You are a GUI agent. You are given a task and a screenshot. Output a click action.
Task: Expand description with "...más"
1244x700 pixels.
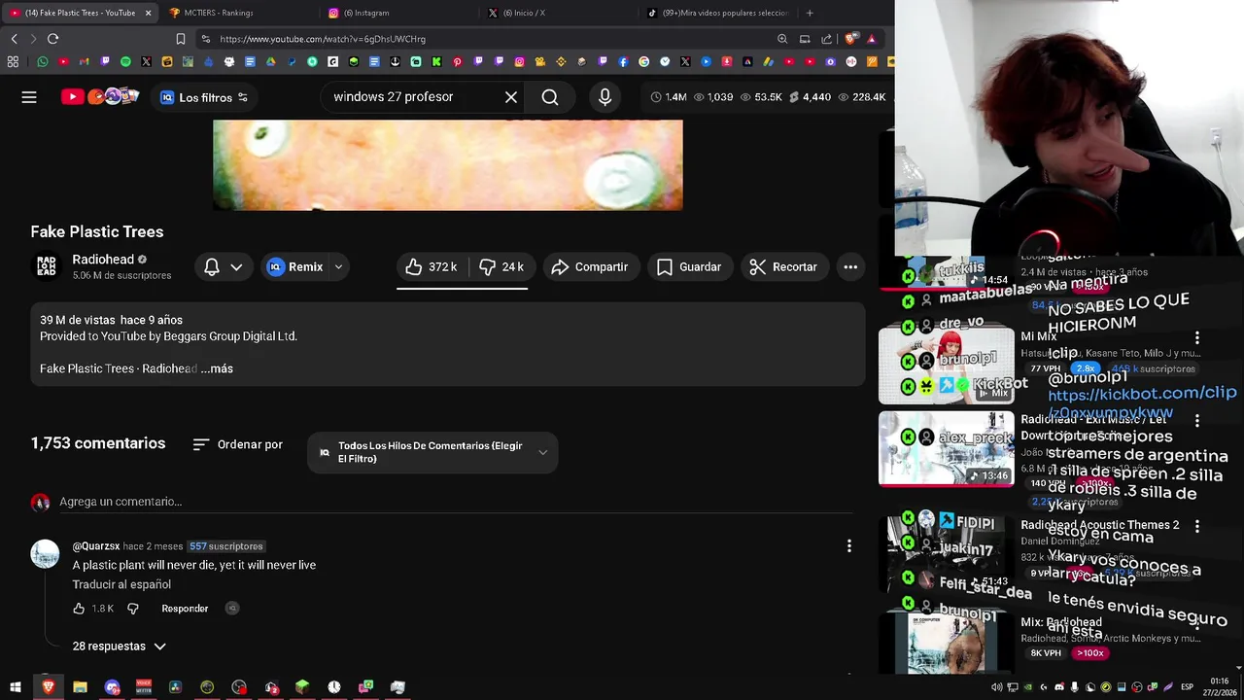click(x=217, y=368)
